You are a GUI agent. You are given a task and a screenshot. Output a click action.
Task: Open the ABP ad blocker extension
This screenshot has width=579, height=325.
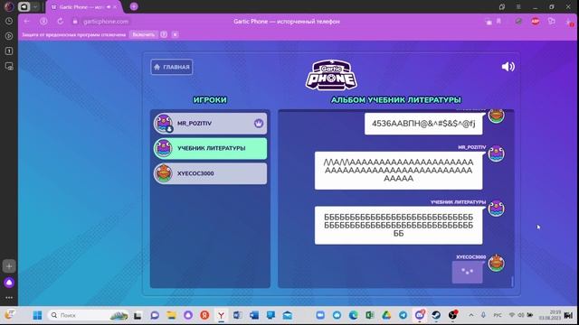[535, 22]
